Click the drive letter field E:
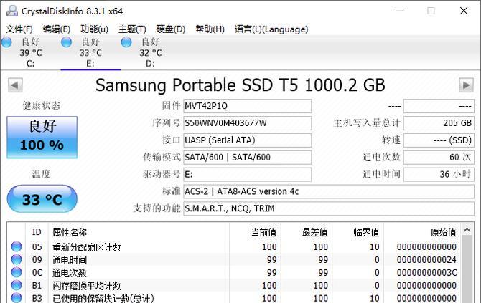This screenshot has width=481, height=303. 247,175
